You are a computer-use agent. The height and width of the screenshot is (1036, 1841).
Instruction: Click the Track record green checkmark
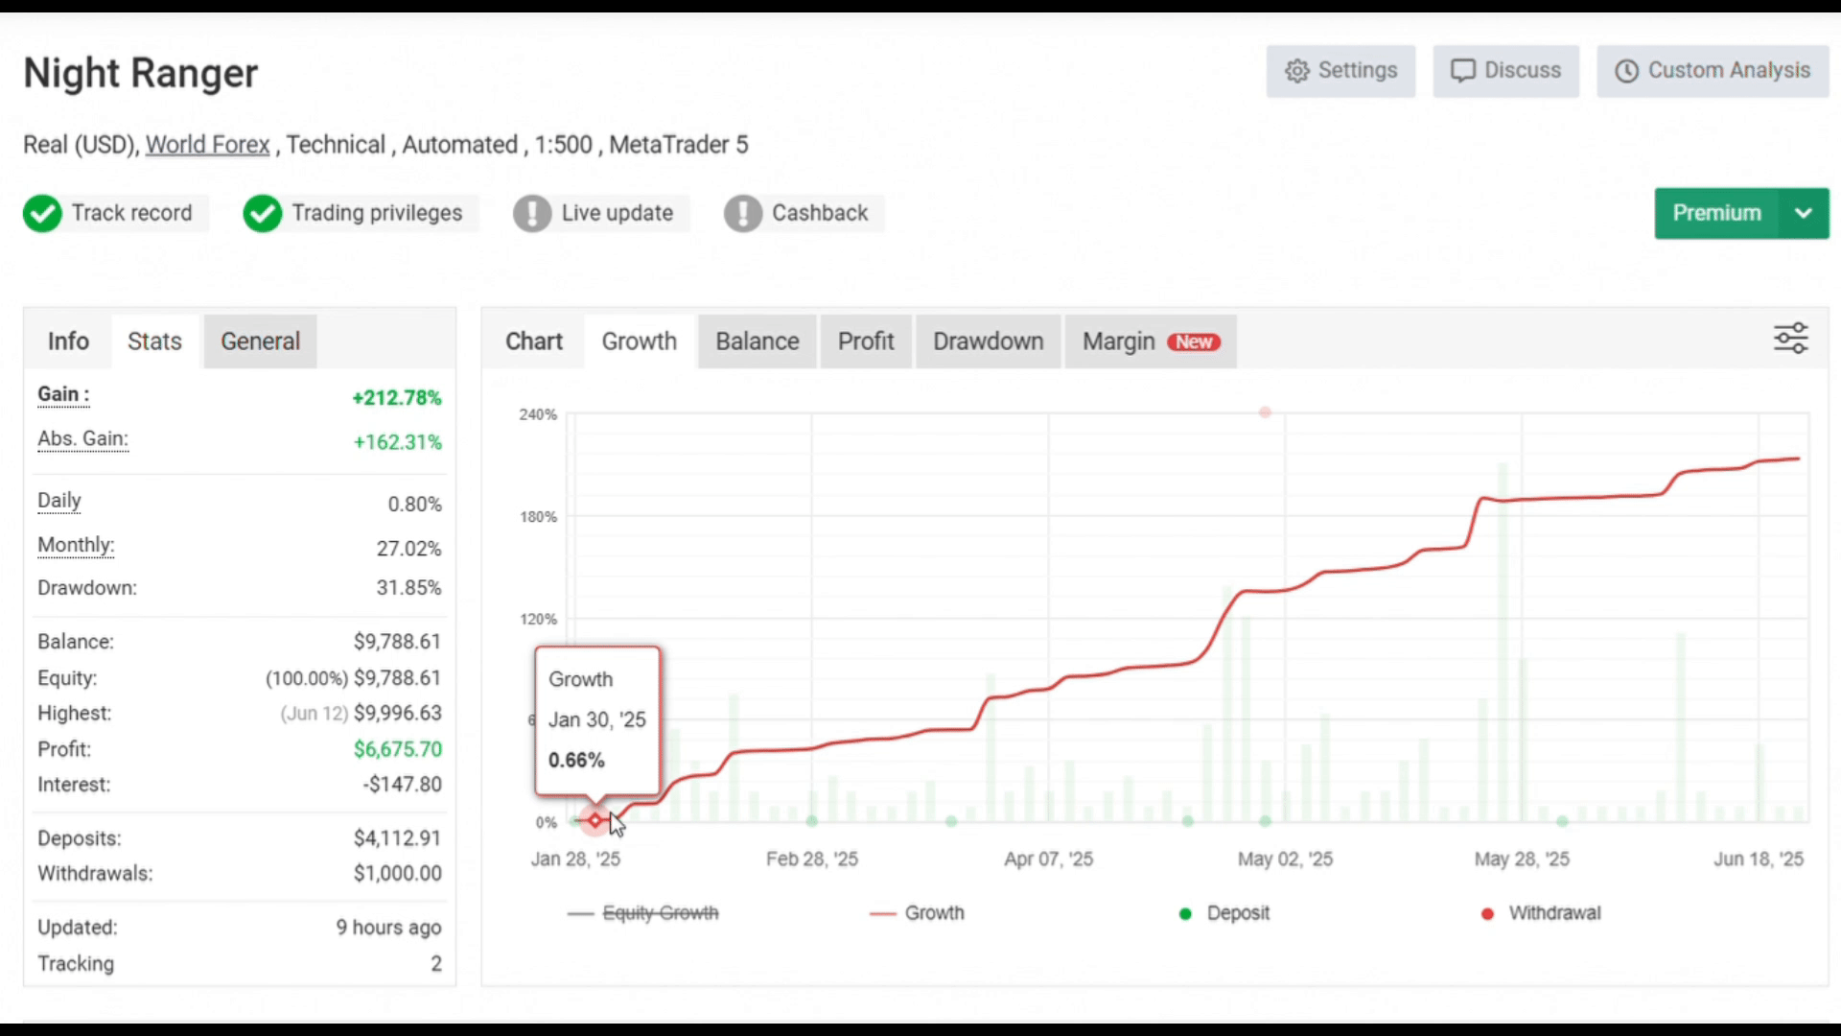[x=42, y=213]
